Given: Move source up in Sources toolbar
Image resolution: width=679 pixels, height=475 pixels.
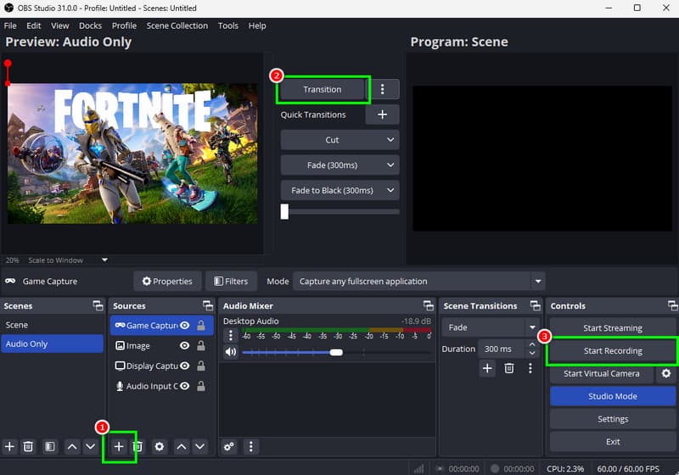Looking at the screenshot, I should click(182, 446).
